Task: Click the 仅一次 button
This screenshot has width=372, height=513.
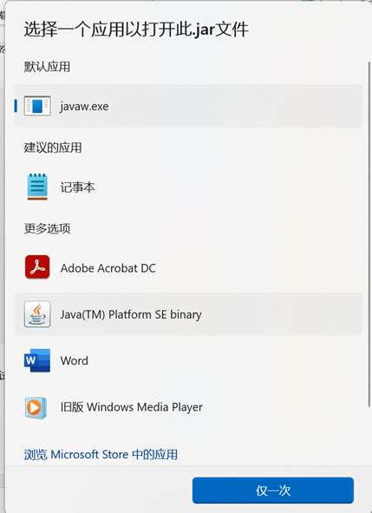Action: pos(273,490)
